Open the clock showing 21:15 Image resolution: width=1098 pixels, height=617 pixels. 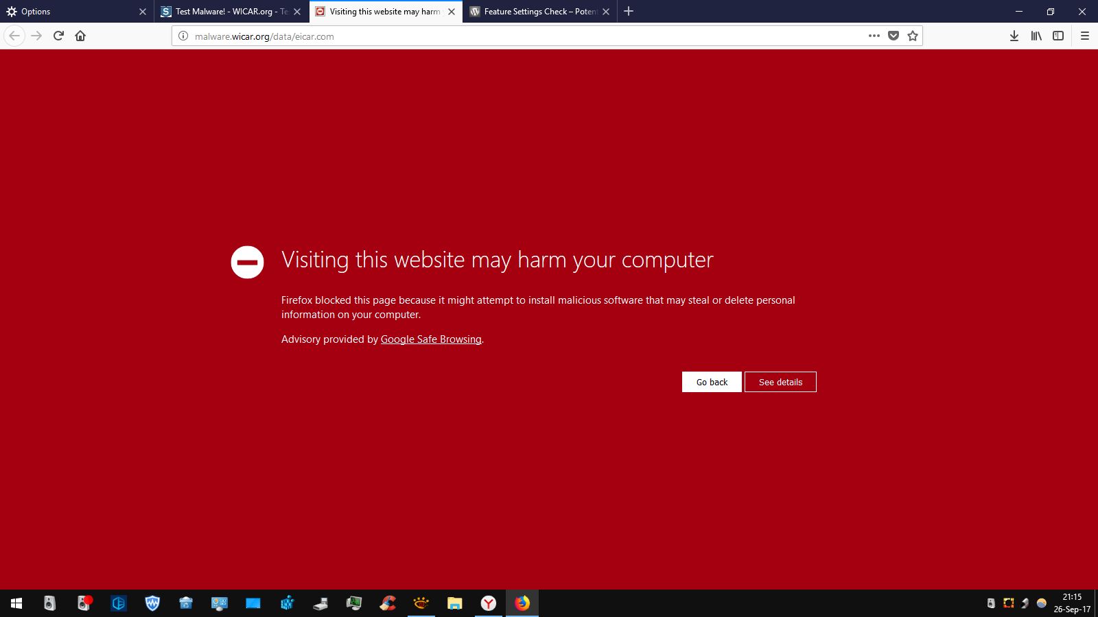pos(1072,603)
